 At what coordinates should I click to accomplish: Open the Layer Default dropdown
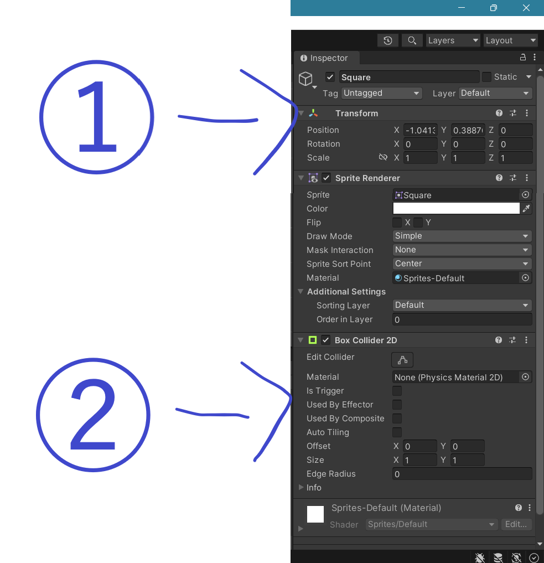(x=495, y=93)
